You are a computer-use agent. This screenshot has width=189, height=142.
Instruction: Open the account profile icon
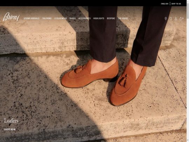[176, 19]
